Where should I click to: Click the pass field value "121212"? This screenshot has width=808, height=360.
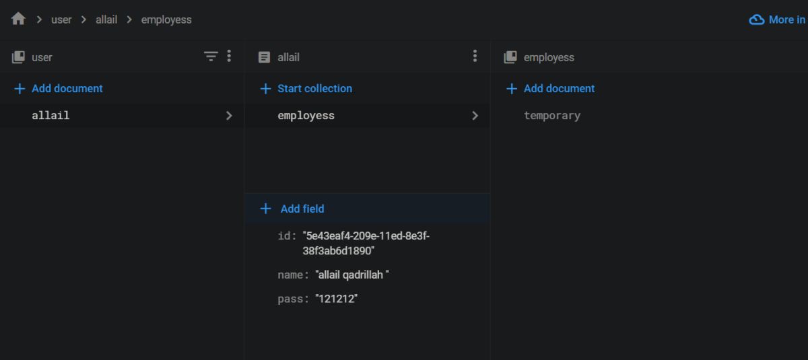pyautogui.click(x=336, y=299)
